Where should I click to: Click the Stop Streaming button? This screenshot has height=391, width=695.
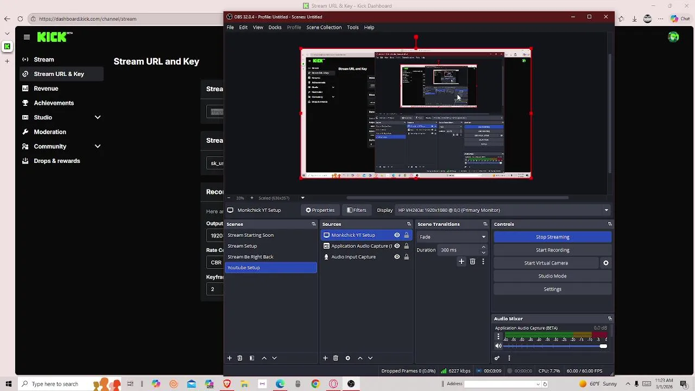tap(553, 237)
